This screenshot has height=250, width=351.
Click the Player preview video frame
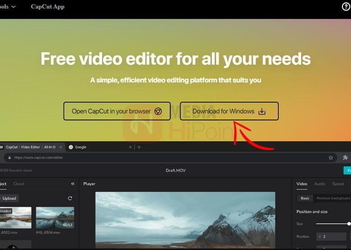click(185, 220)
